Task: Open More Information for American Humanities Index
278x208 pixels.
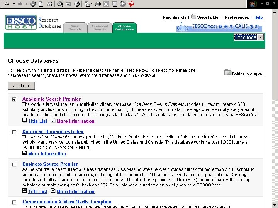Action: click(47, 154)
